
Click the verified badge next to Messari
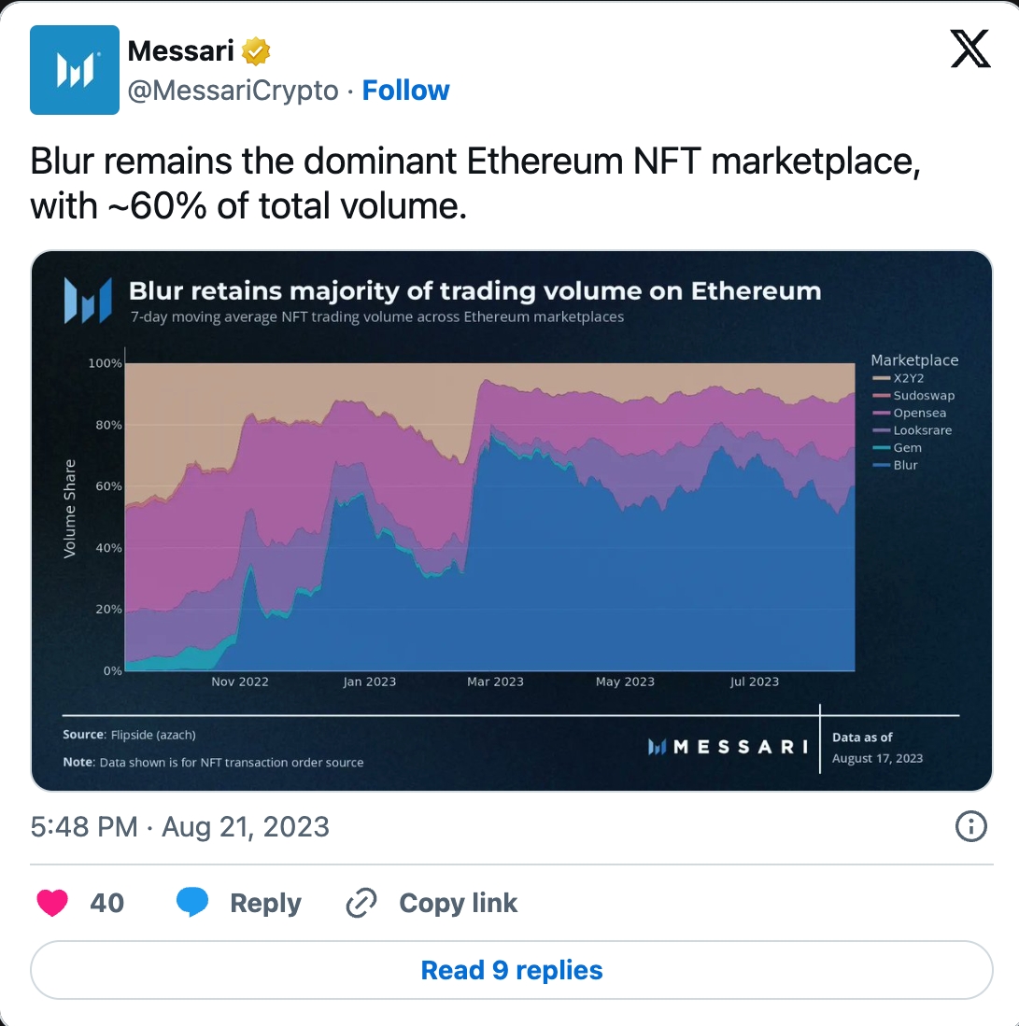[256, 51]
